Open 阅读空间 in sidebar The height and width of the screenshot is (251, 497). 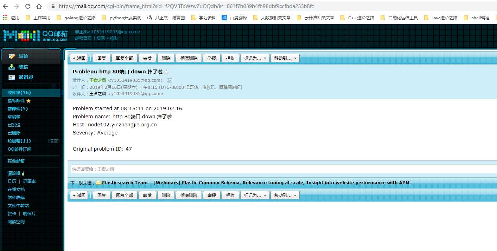click(16, 222)
